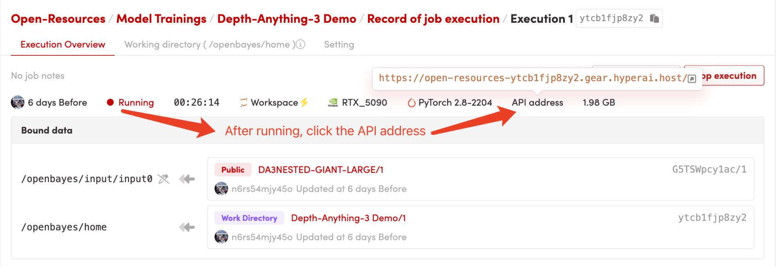Click the arrow icon next to /openbayes/home

point(187,227)
